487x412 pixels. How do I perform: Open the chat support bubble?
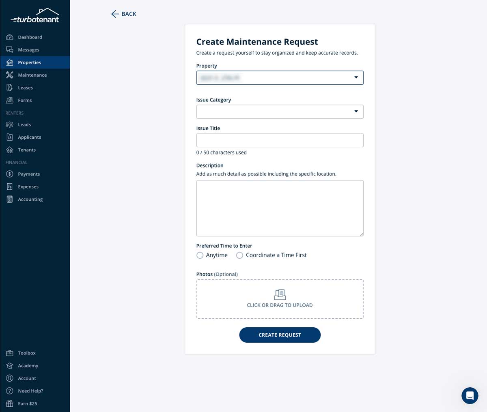pyautogui.click(x=470, y=396)
